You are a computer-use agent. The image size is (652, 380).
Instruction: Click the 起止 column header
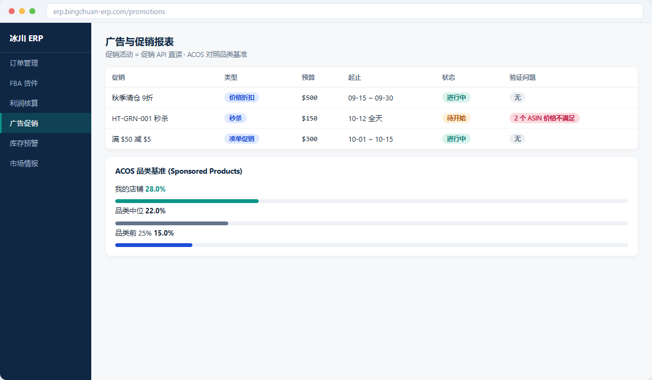coord(355,78)
